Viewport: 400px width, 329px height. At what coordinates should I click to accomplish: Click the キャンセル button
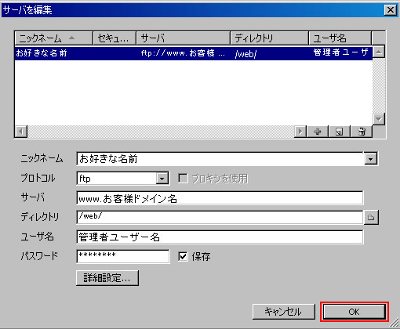(284, 312)
